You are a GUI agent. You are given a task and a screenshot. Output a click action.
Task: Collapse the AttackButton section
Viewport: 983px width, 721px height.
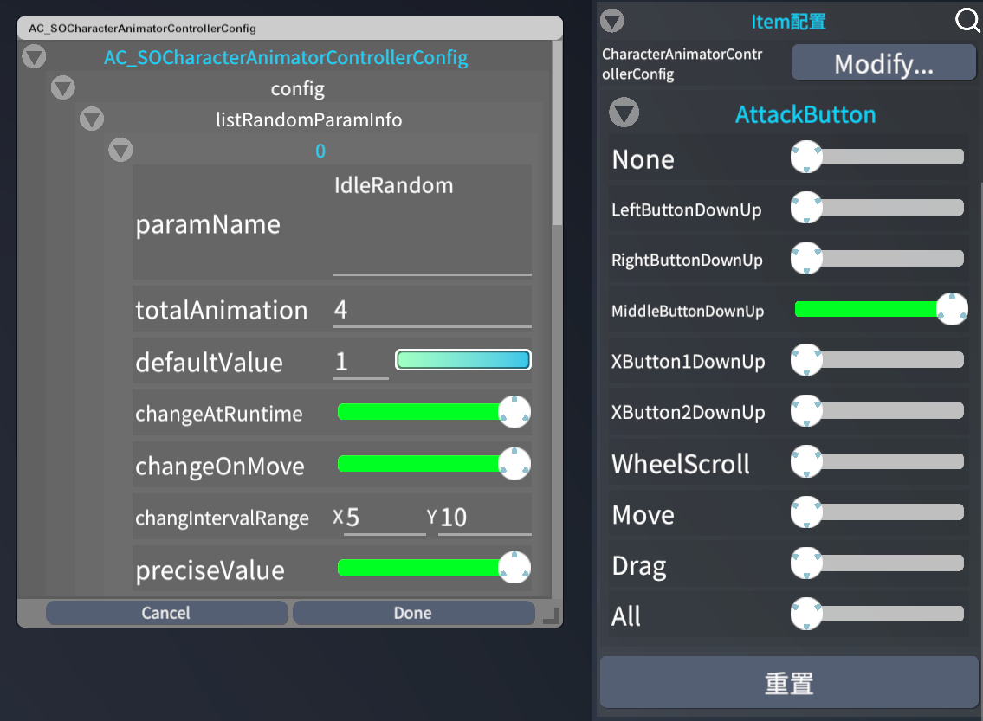(x=624, y=113)
